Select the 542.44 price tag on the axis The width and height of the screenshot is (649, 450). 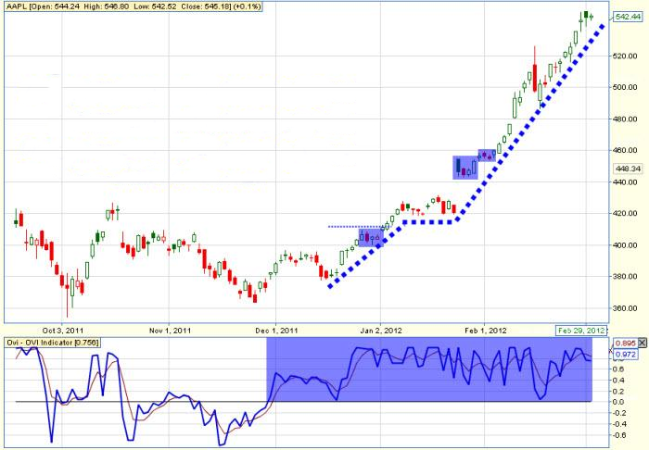tap(628, 17)
